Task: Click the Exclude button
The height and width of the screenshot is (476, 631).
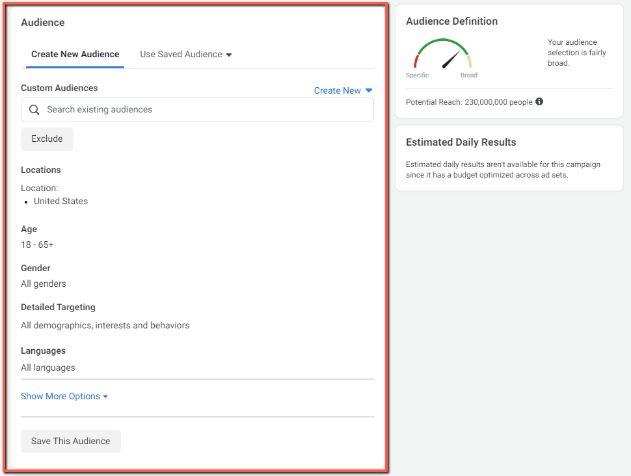Action: click(47, 139)
